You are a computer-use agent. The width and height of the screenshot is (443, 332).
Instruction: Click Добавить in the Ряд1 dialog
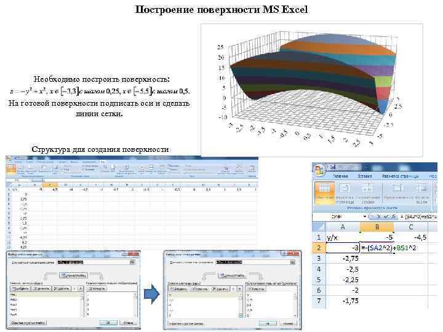tap(20, 288)
